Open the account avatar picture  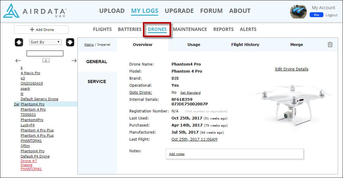coord(298,12)
